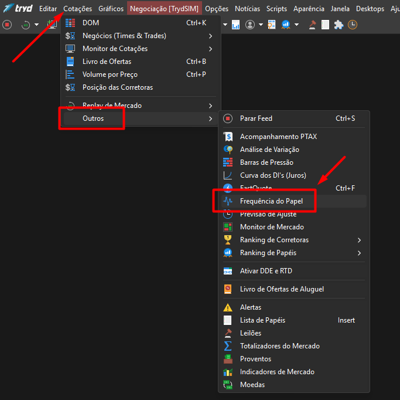Click the market replay toolbar icon
This screenshot has height=400, width=400.
[26, 25]
